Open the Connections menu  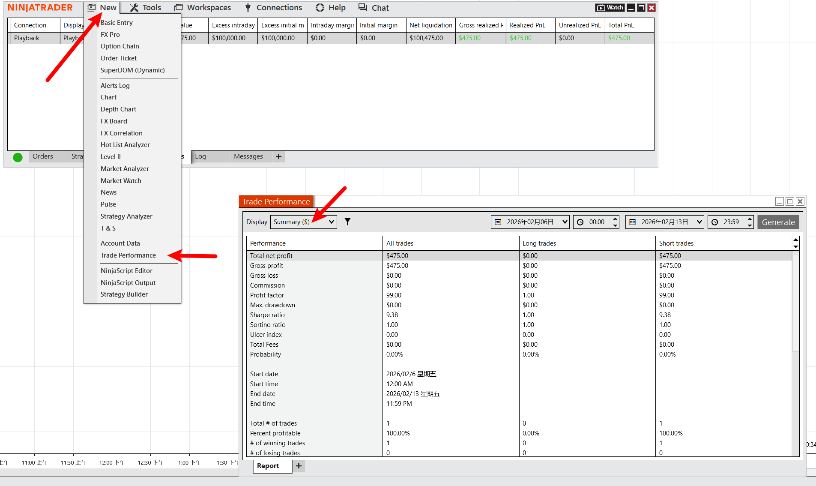pos(273,8)
